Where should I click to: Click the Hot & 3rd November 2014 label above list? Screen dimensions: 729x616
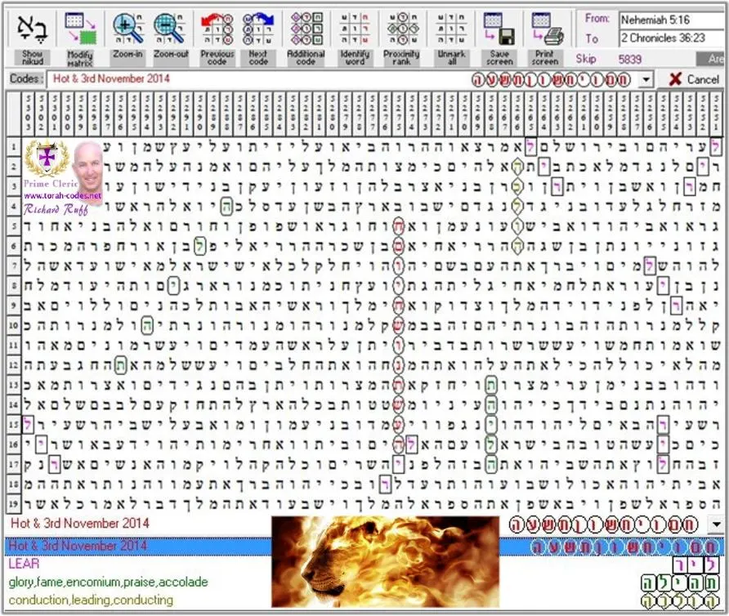click(79, 524)
